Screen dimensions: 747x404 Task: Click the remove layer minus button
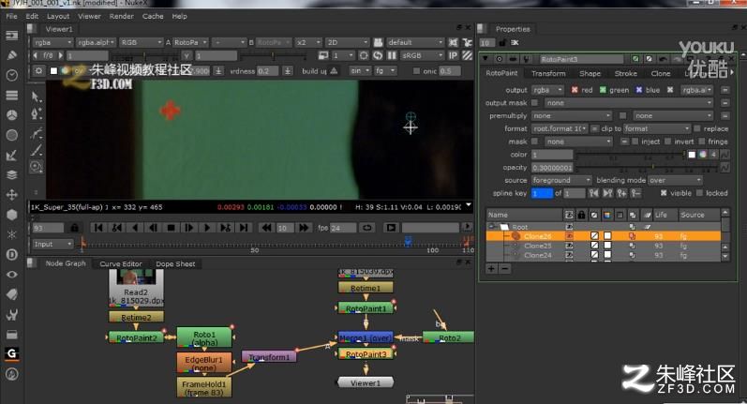504,269
